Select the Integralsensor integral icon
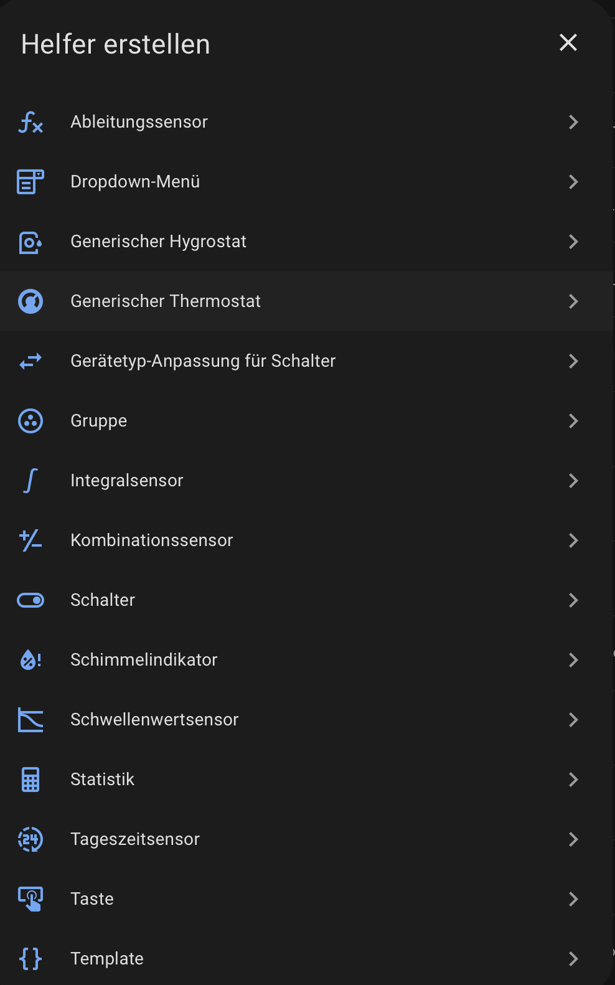615x985 pixels. coord(31,481)
